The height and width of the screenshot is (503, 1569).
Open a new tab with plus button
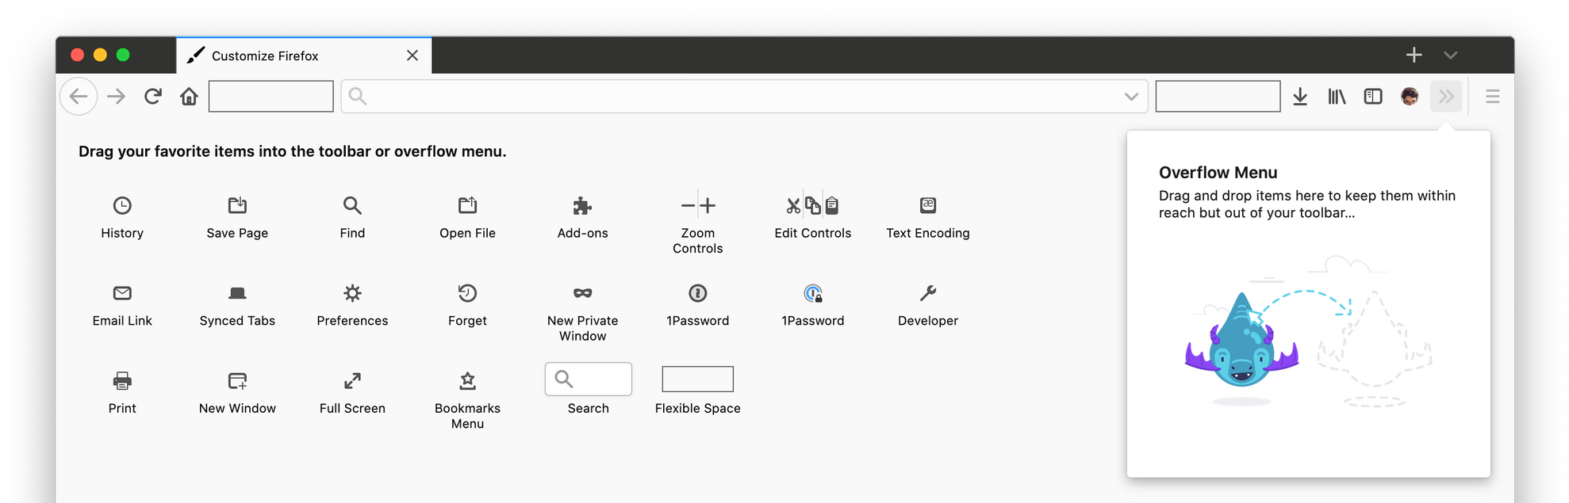point(1414,55)
